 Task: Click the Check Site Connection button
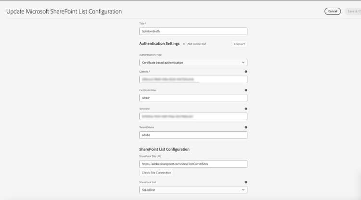pos(156,173)
